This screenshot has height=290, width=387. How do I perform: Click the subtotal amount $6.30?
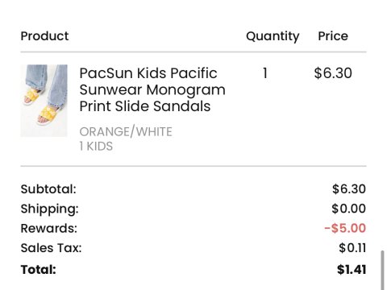click(349, 189)
